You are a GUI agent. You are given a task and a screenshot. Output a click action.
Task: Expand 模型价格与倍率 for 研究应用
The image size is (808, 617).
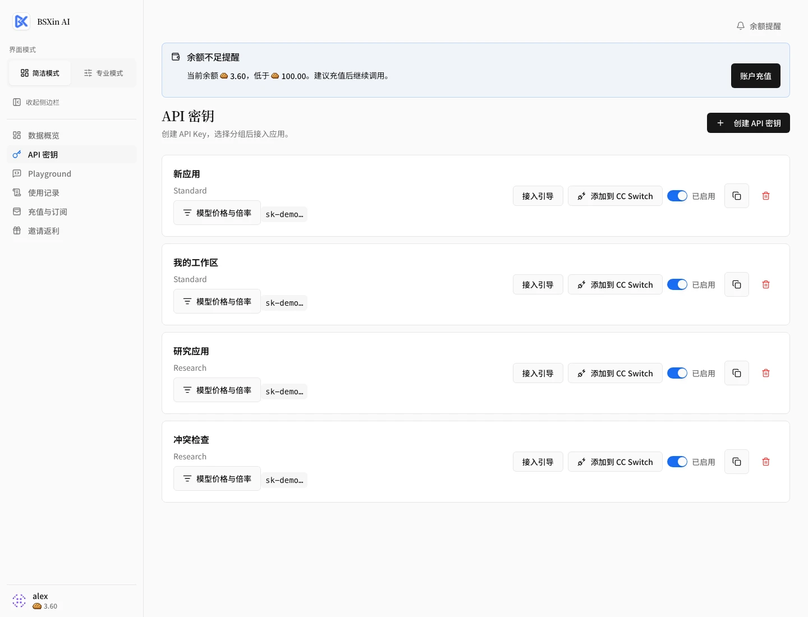(217, 390)
